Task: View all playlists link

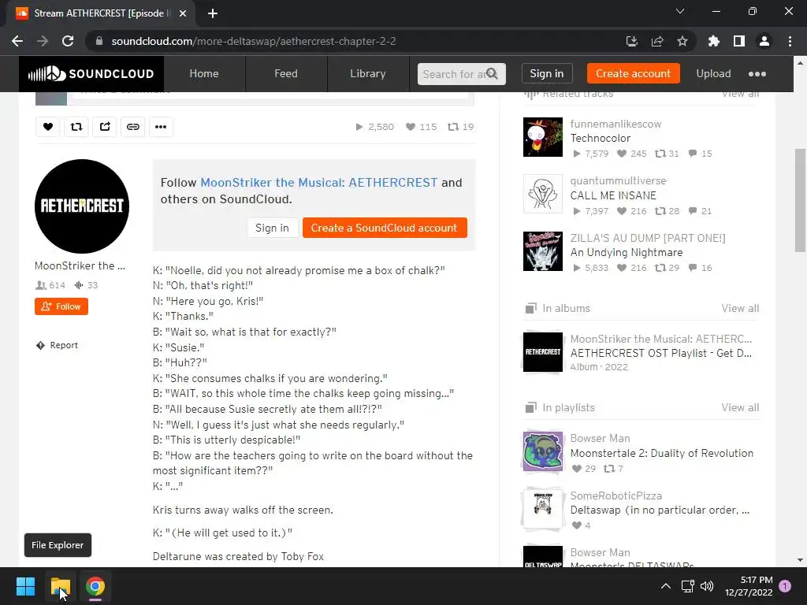Action: pyautogui.click(x=740, y=407)
